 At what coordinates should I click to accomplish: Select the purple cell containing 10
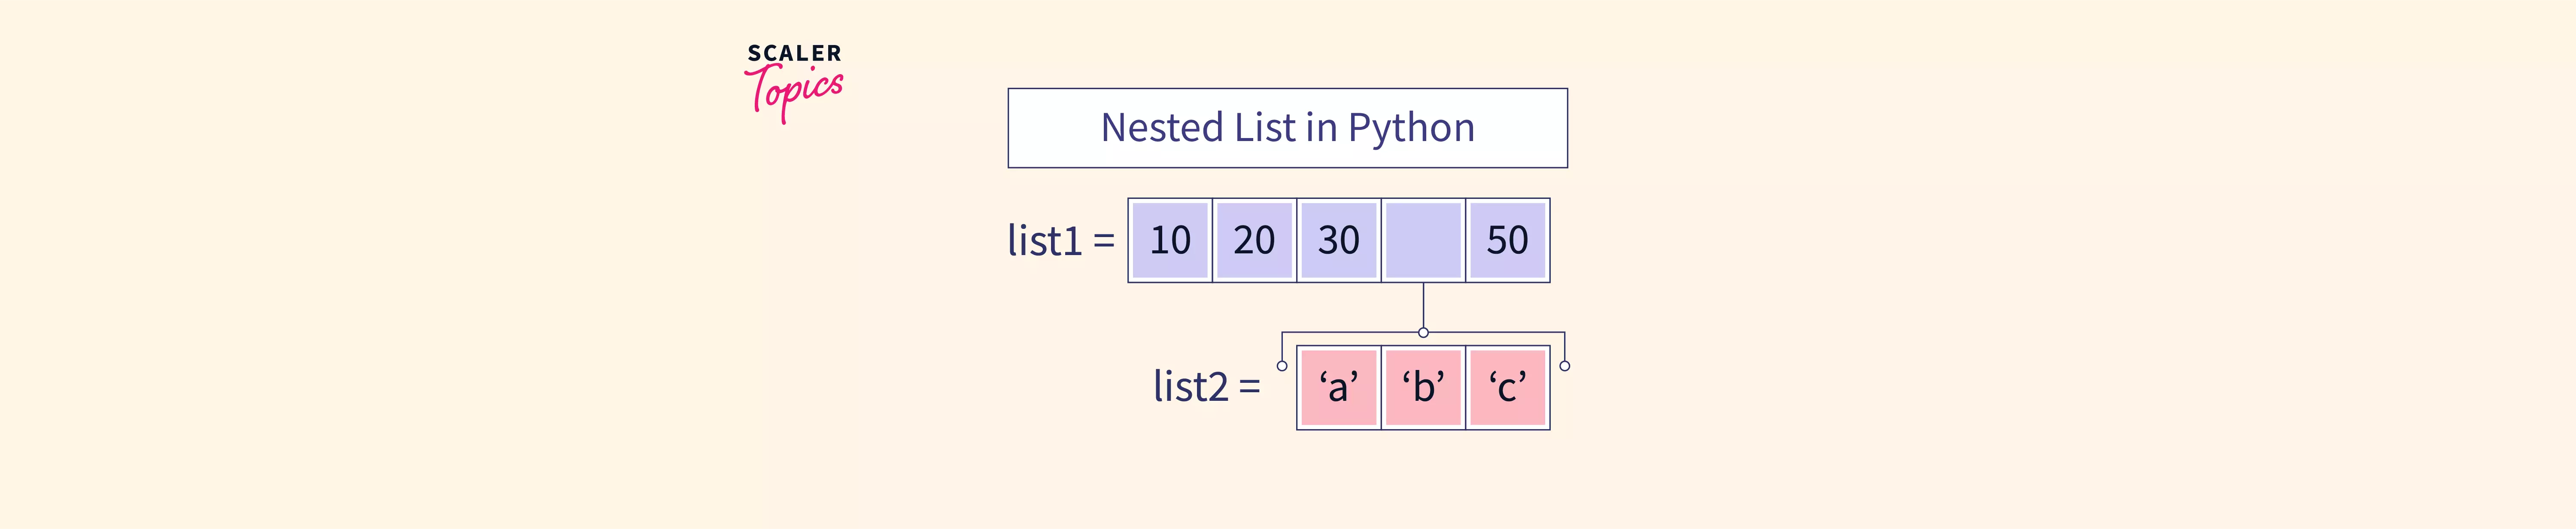click(x=1170, y=240)
